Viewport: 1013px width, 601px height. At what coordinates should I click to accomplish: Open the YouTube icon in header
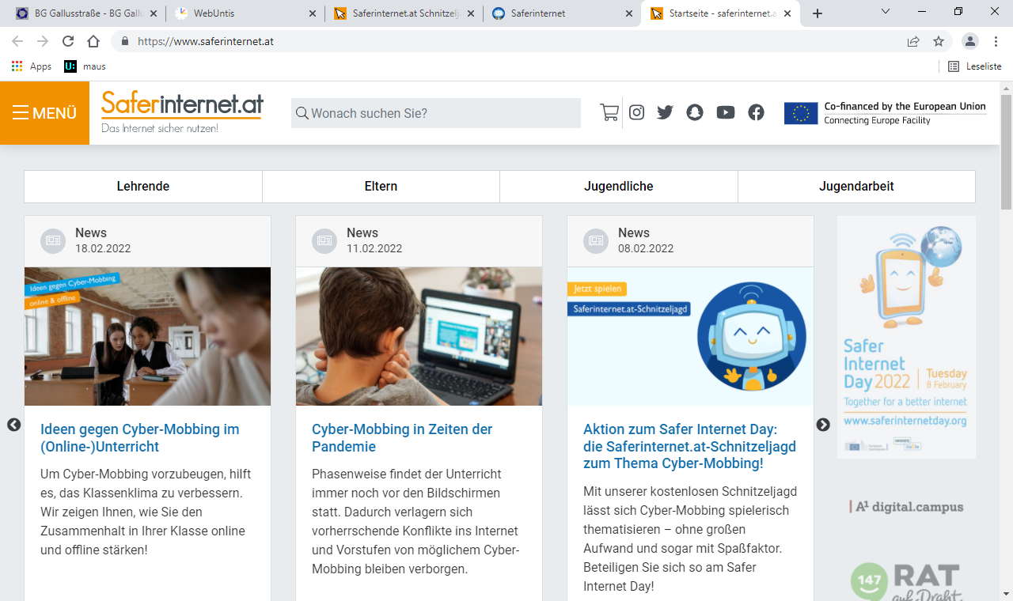coord(726,112)
